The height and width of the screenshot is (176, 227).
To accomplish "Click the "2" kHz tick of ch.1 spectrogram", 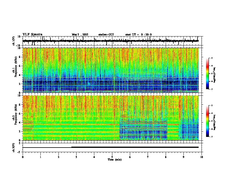I will (20, 84).
